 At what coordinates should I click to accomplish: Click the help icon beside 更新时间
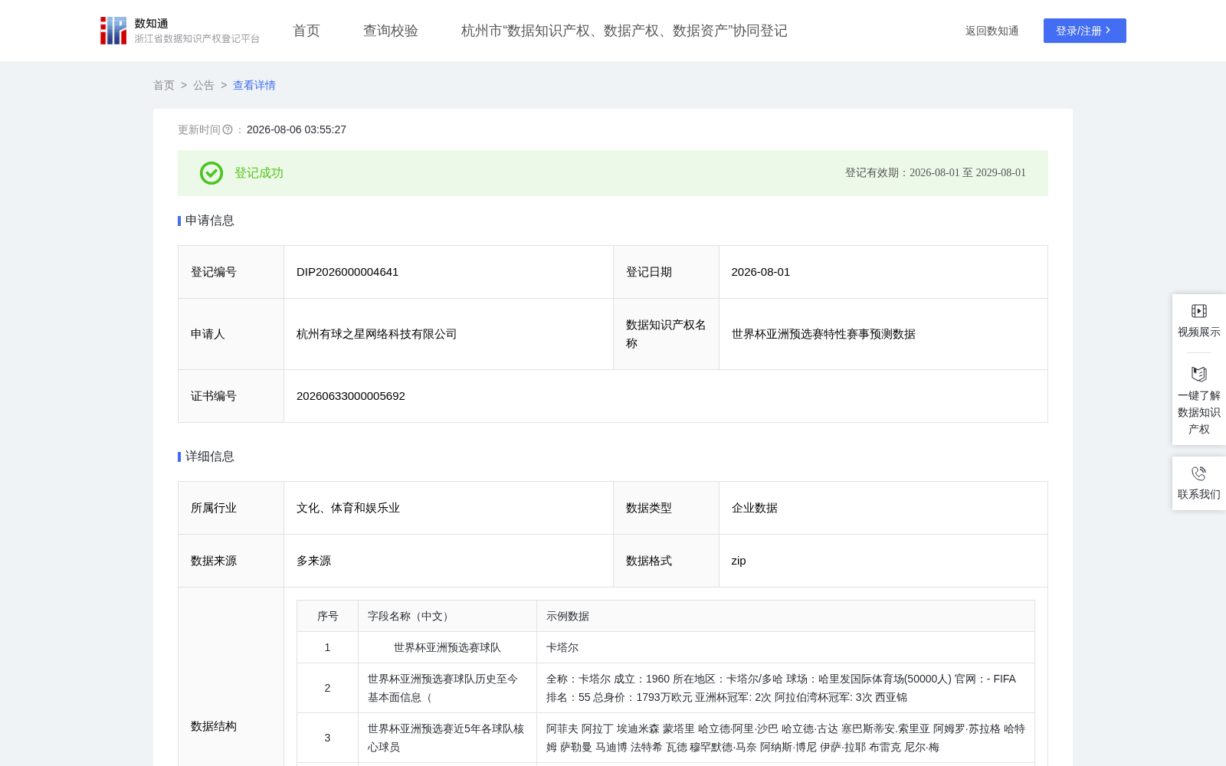(x=228, y=129)
